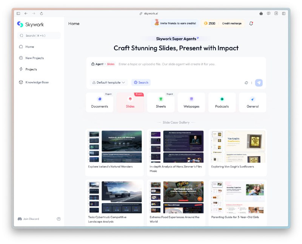Click the Credit recharge button
The image size is (302, 244).
pyautogui.click(x=232, y=23)
